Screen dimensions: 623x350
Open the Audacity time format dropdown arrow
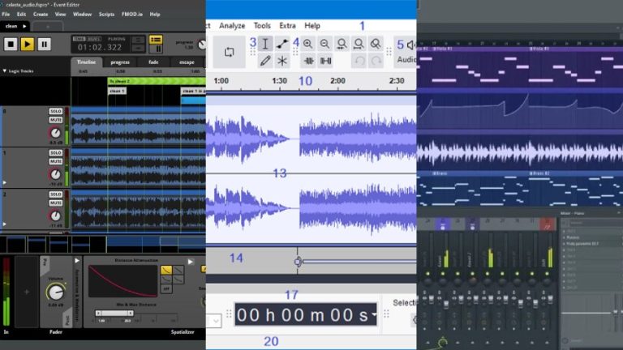[x=374, y=314]
